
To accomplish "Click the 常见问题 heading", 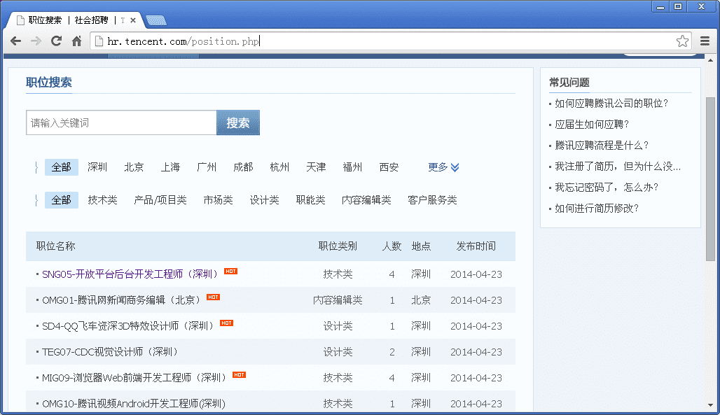I will (x=569, y=83).
